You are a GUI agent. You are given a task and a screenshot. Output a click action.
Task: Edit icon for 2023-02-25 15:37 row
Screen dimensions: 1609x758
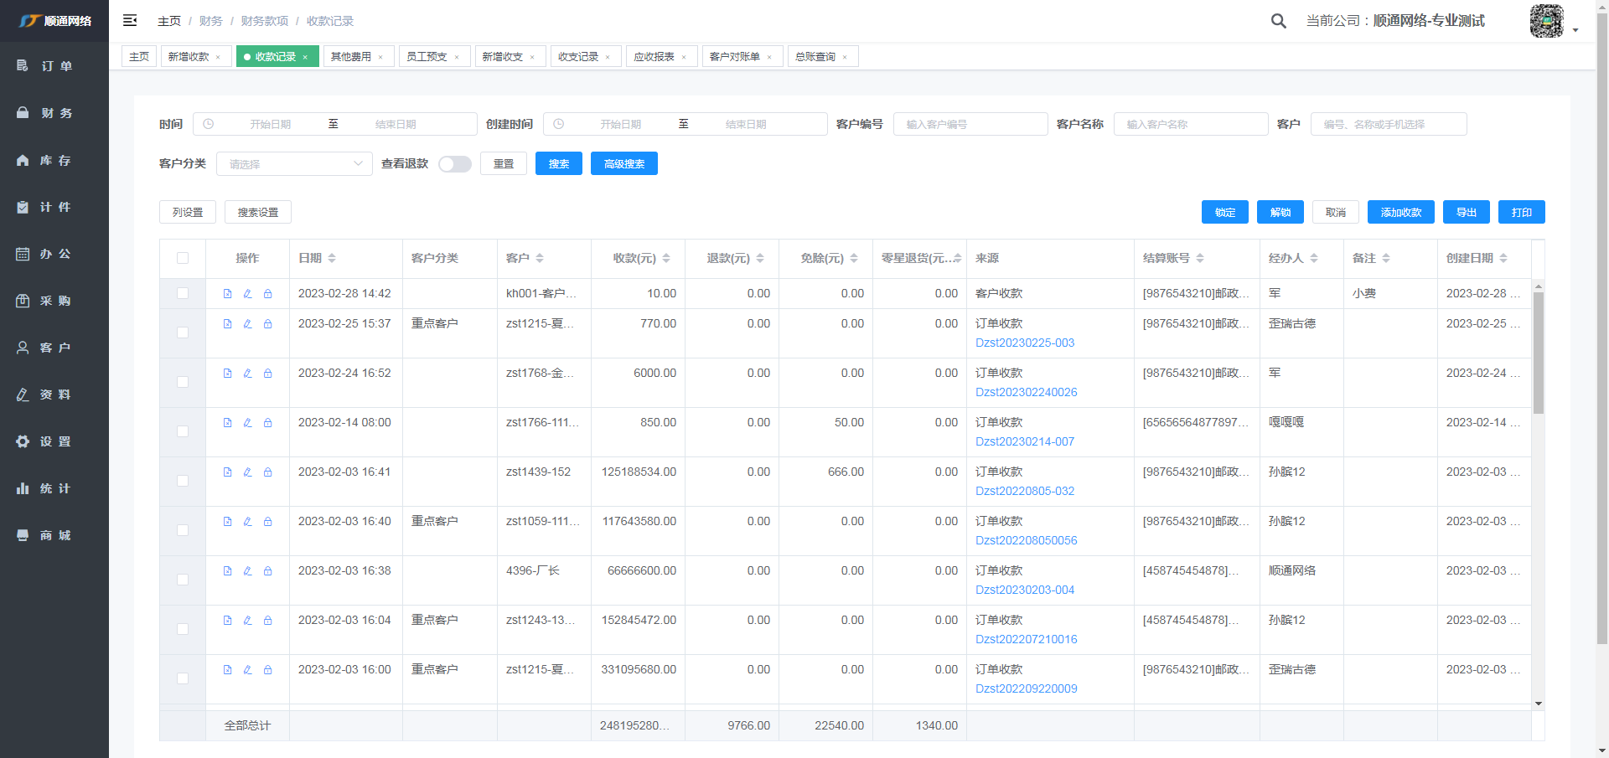pyautogui.click(x=247, y=323)
